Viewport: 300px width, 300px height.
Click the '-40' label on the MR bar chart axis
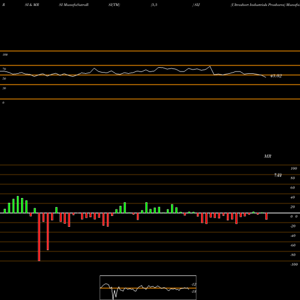(293, 236)
